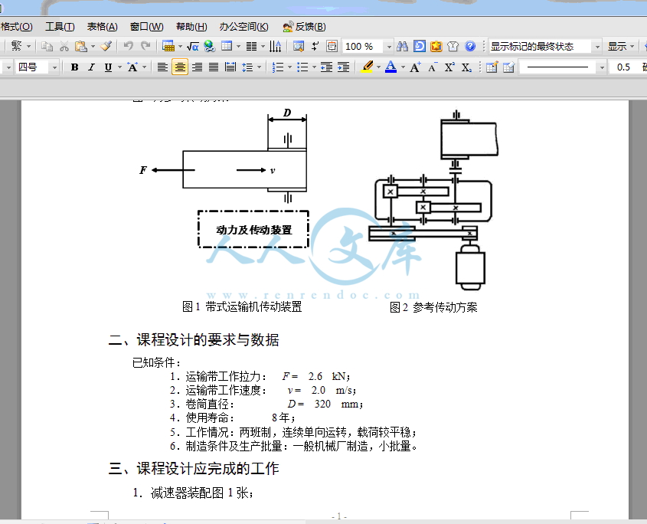Image resolution: width=647 pixels, height=524 pixels.
Task: Click the Undo arrow
Action: click(129, 46)
